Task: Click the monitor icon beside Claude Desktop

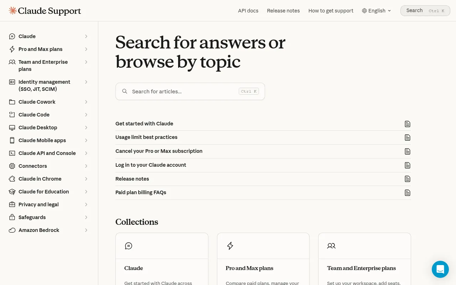Action: pyautogui.click(x=12, y=128)
